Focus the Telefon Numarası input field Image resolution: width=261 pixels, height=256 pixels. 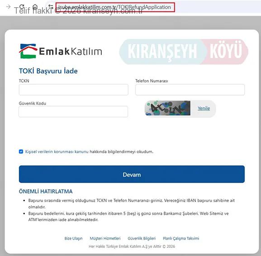[x=190, y=90]
